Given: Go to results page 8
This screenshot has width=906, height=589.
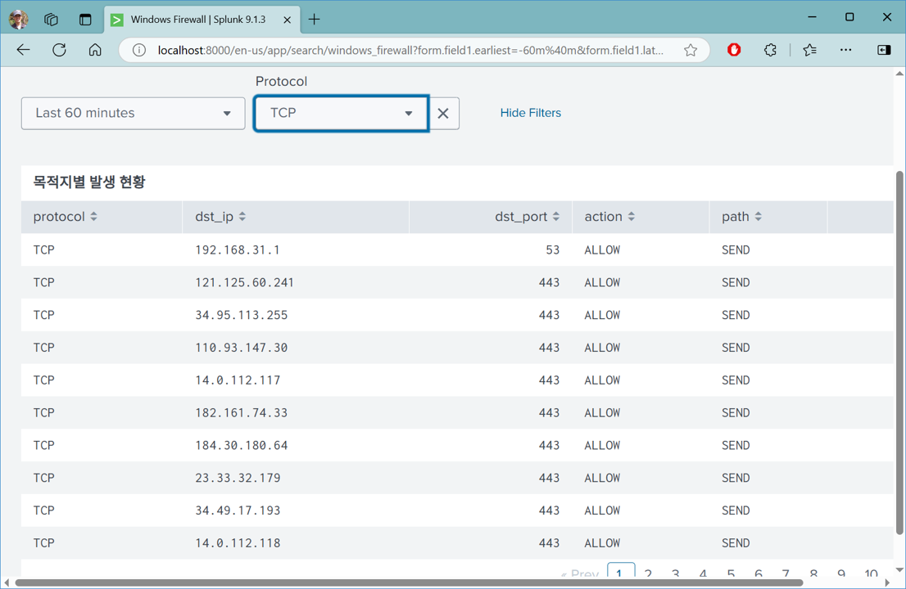Looking at the screenshot, I should click(813, 573).
